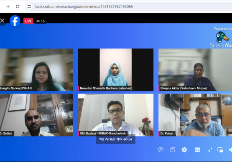Close the live video with the X button

(x=2, y=20)
